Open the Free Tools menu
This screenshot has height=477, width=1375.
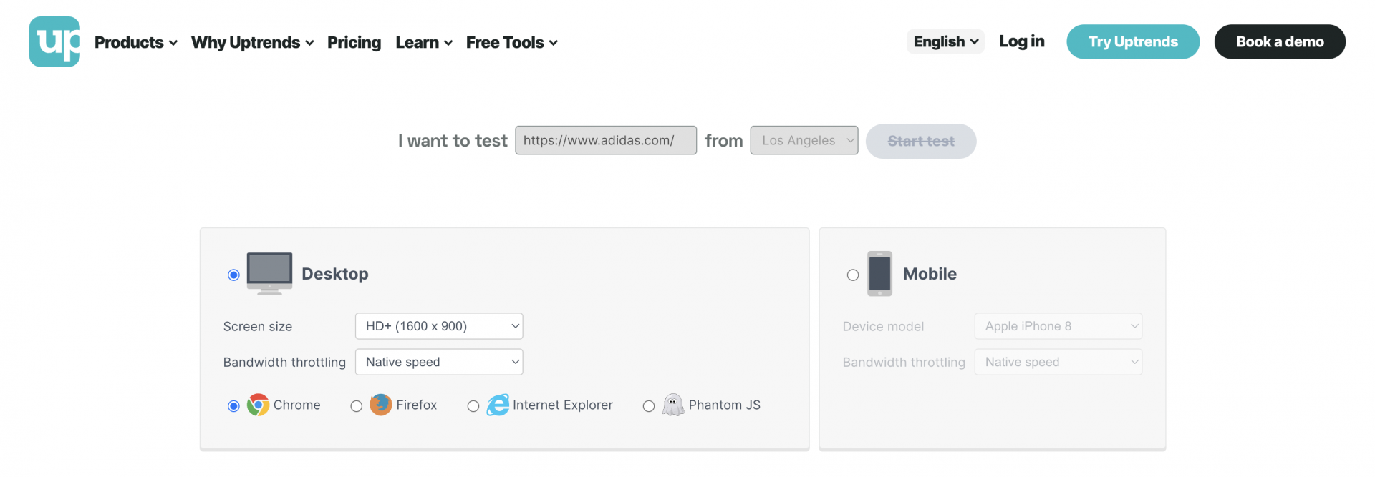coord(511,42)
